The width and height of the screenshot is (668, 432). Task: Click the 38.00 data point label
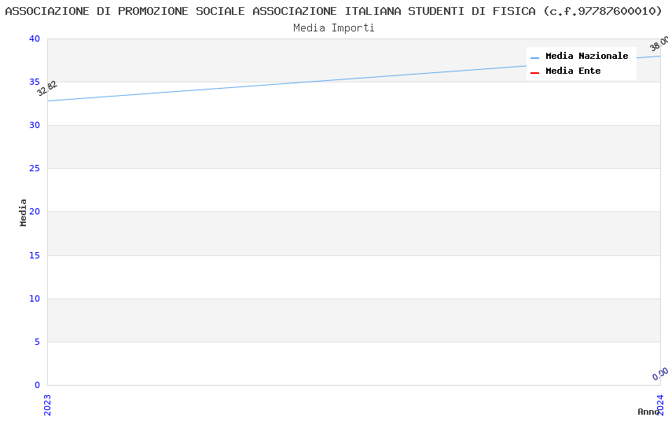659,43
